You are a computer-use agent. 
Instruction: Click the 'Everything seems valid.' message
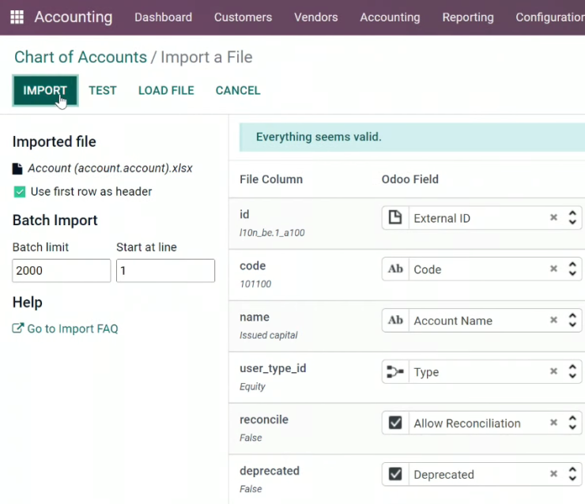point(319,137)
